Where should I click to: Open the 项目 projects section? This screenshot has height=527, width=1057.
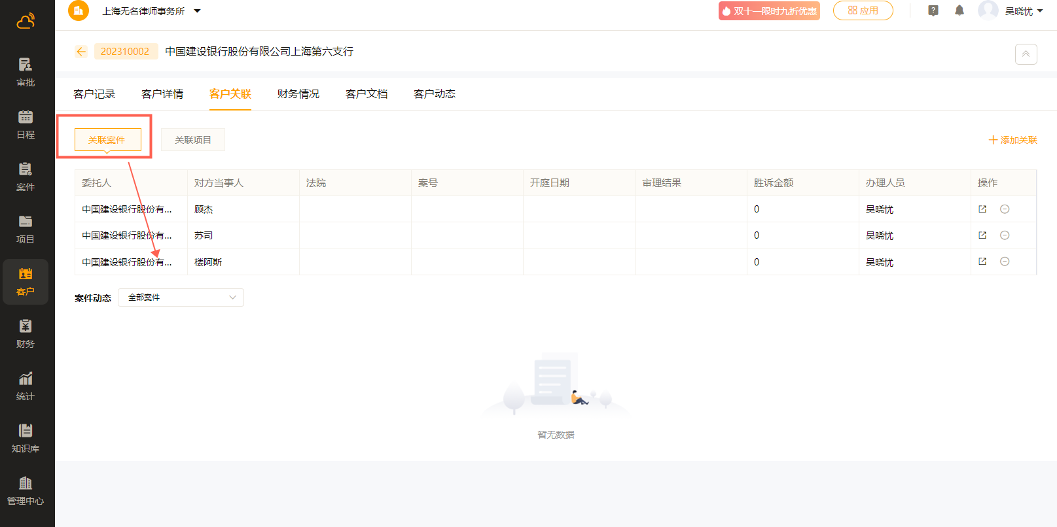point(26,229)
